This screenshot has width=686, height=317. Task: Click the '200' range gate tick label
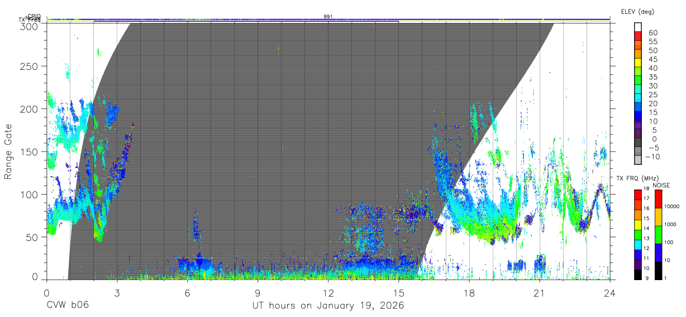click(29, 108)
